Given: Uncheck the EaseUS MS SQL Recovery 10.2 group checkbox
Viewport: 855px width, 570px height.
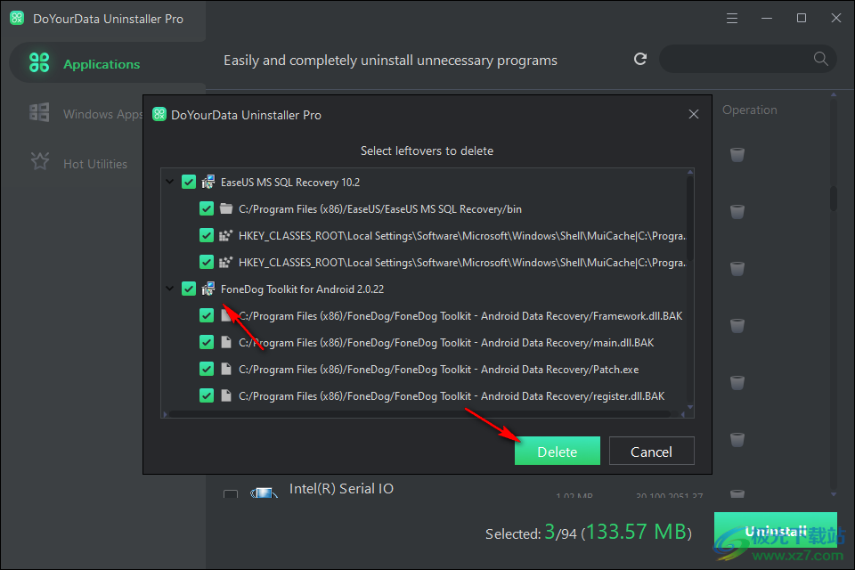Looking at the screenshot, I should coord(189,182).
